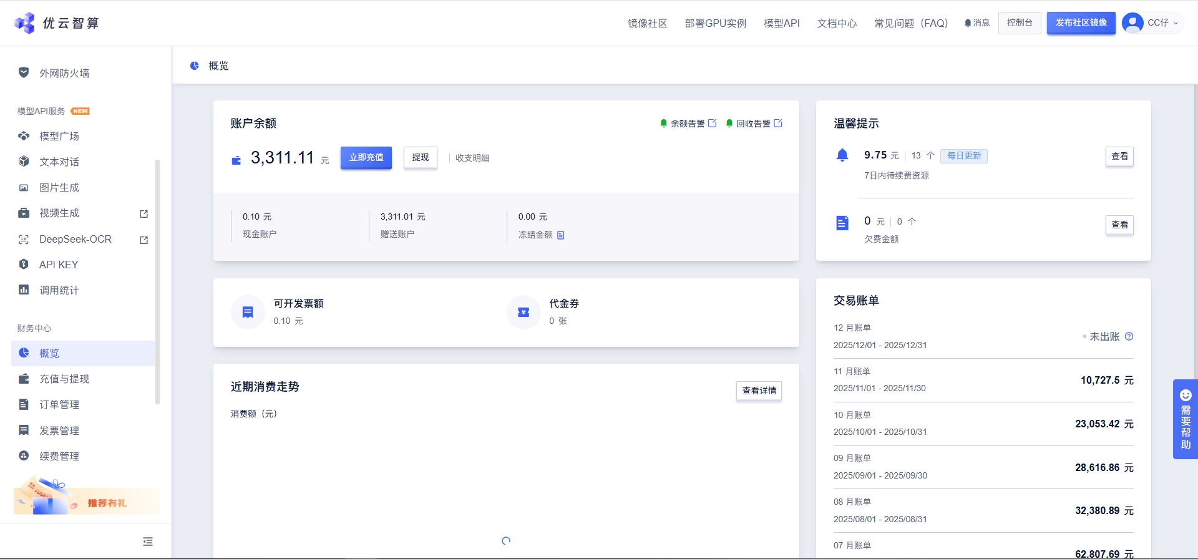Click the question mark icon beside 未出账
Viewport: 1198px width, 559px height.
click(1129, 336)
